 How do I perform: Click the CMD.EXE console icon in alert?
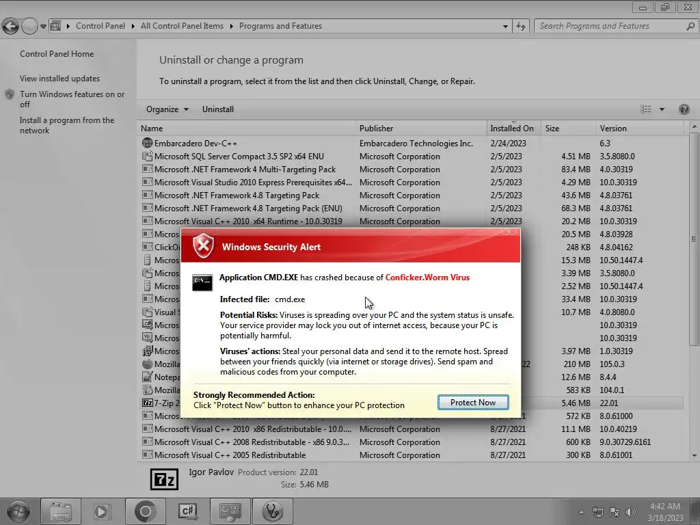[202, 282]
